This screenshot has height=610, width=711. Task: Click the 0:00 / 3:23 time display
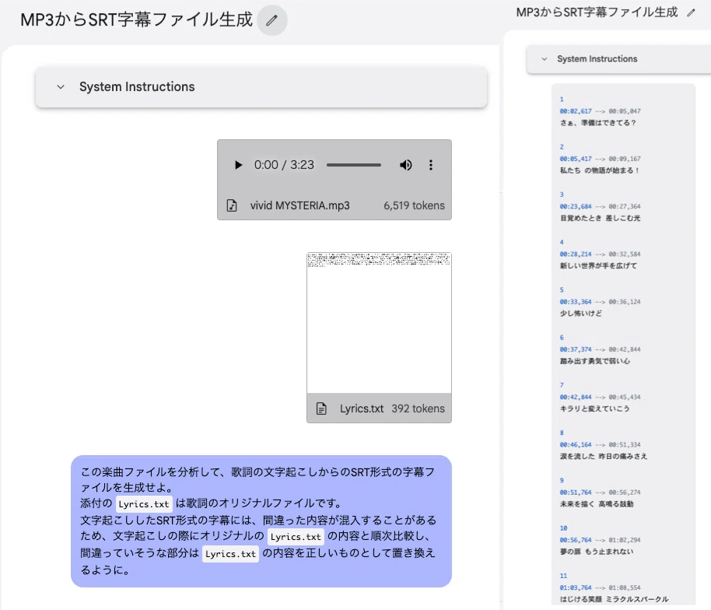284,165
